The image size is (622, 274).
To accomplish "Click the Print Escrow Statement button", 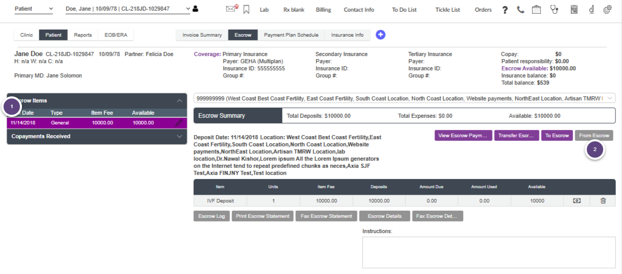I will pos(263,216).
